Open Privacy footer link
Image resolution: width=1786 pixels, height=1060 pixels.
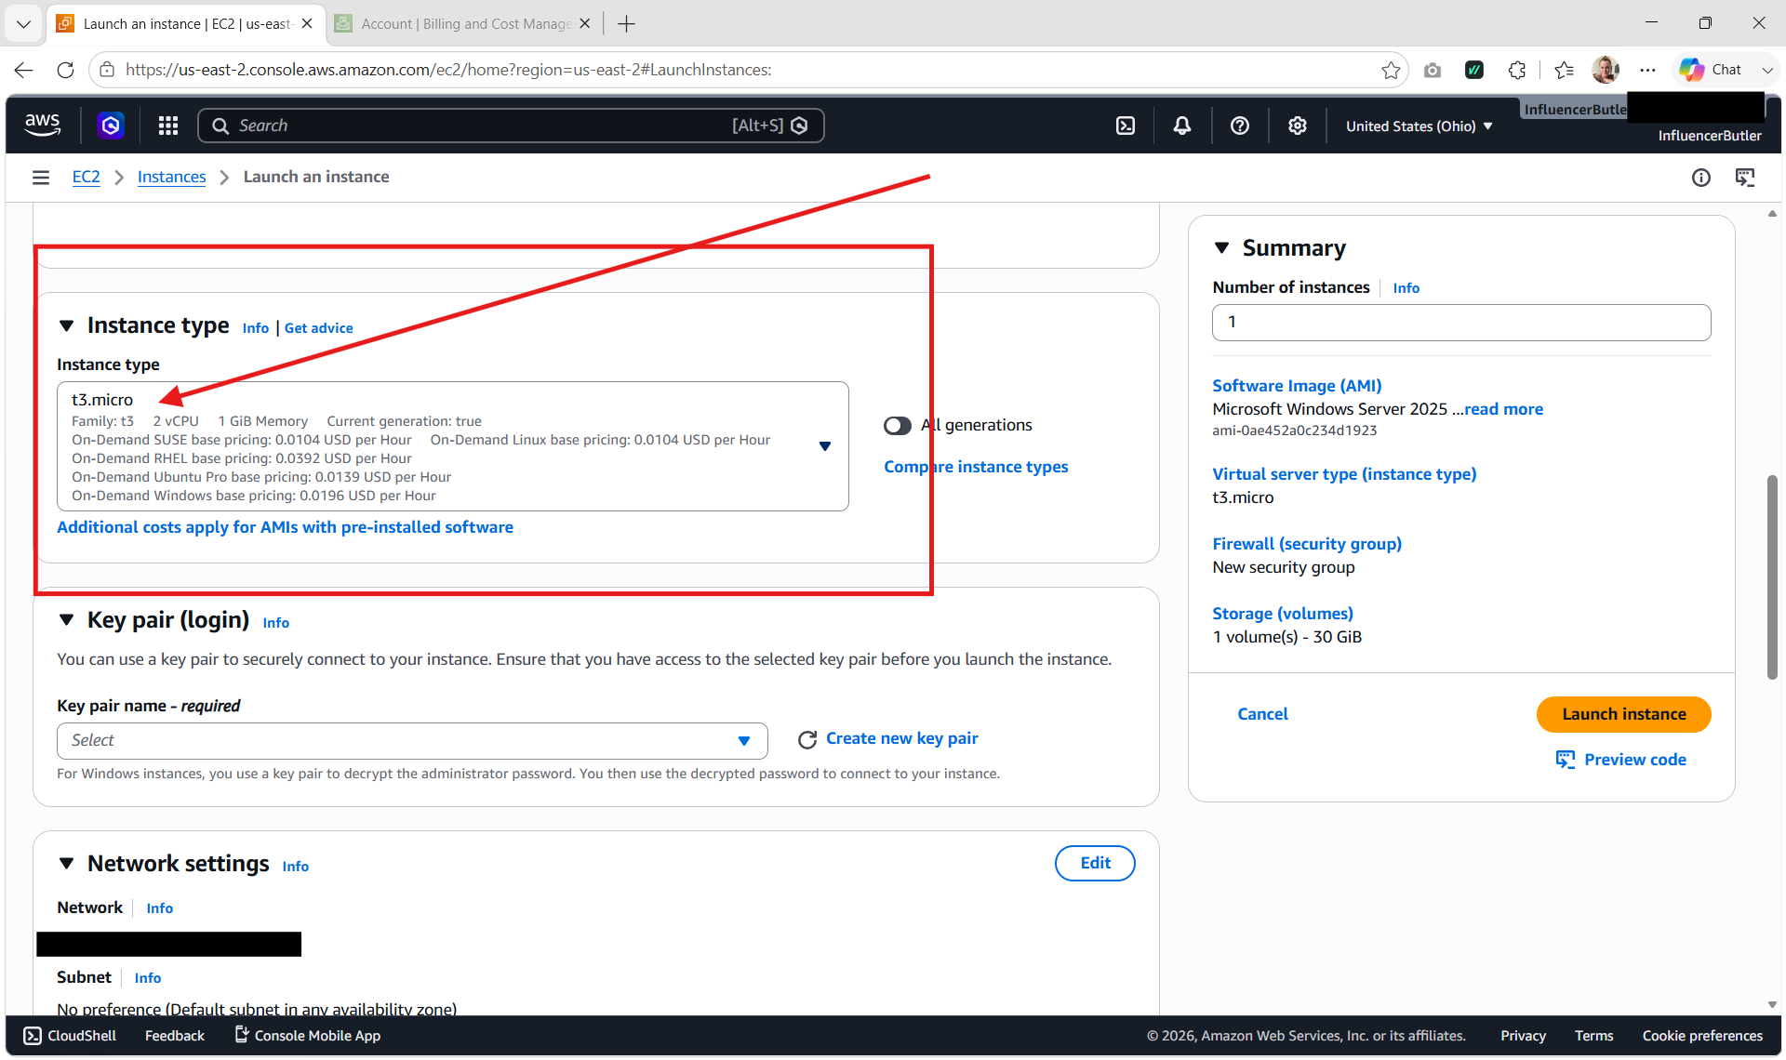click(1523, 1036)
